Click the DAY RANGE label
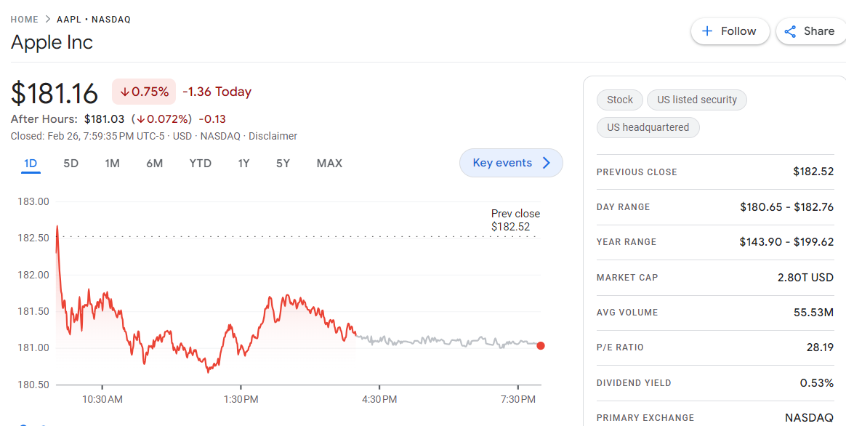Viewport: 846px width, 426px height. (x=623, y=207)
